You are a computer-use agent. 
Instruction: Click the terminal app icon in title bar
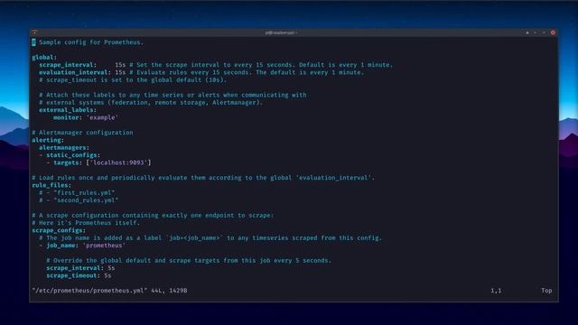34,32
